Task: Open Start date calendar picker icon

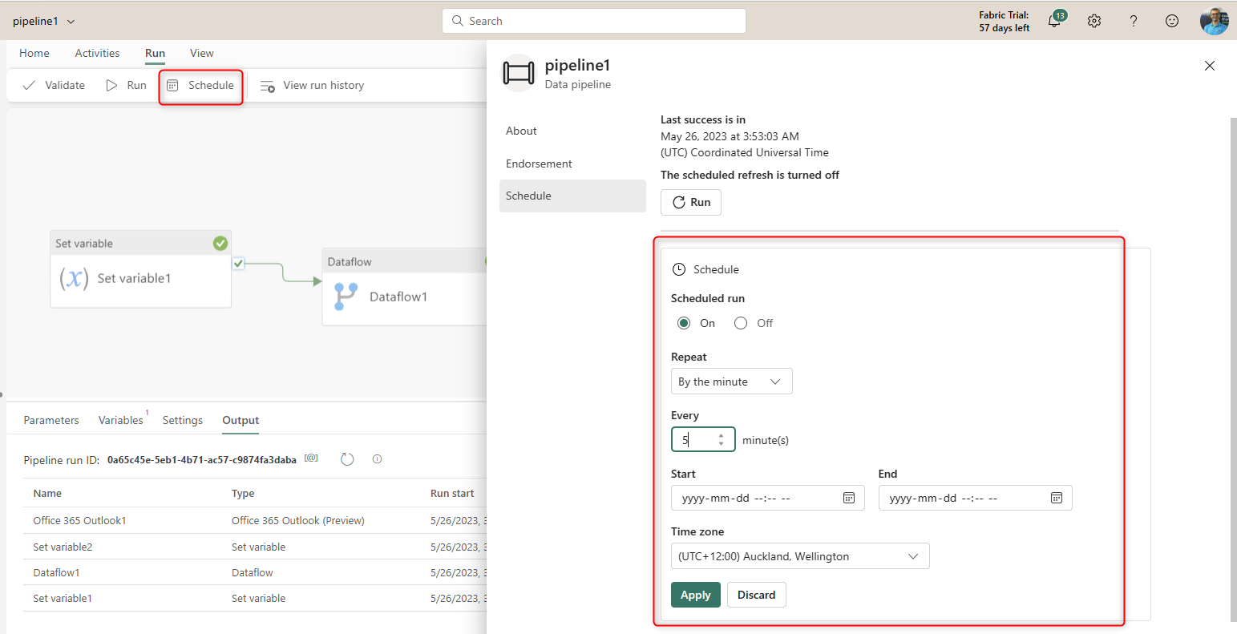Action: click(x=849, y=498)
